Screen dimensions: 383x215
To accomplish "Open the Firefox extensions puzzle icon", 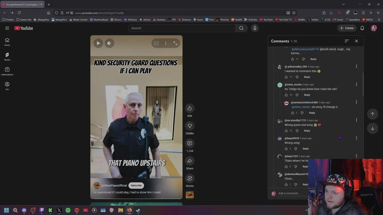I will (324, 13).
